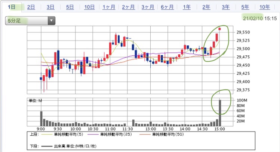Click the 14:00 time axis label
The width and height of the screenshot is (280, 152).
(x=185, y=129)
